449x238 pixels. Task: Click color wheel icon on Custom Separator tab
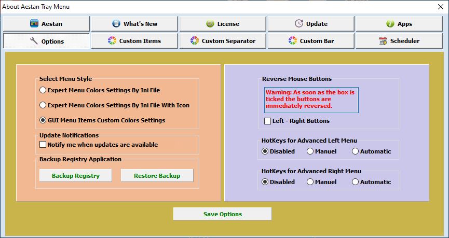point(195,40)
